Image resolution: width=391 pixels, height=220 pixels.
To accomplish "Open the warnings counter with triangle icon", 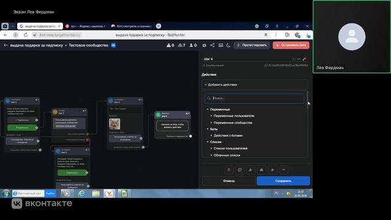I will click(170, 45).
